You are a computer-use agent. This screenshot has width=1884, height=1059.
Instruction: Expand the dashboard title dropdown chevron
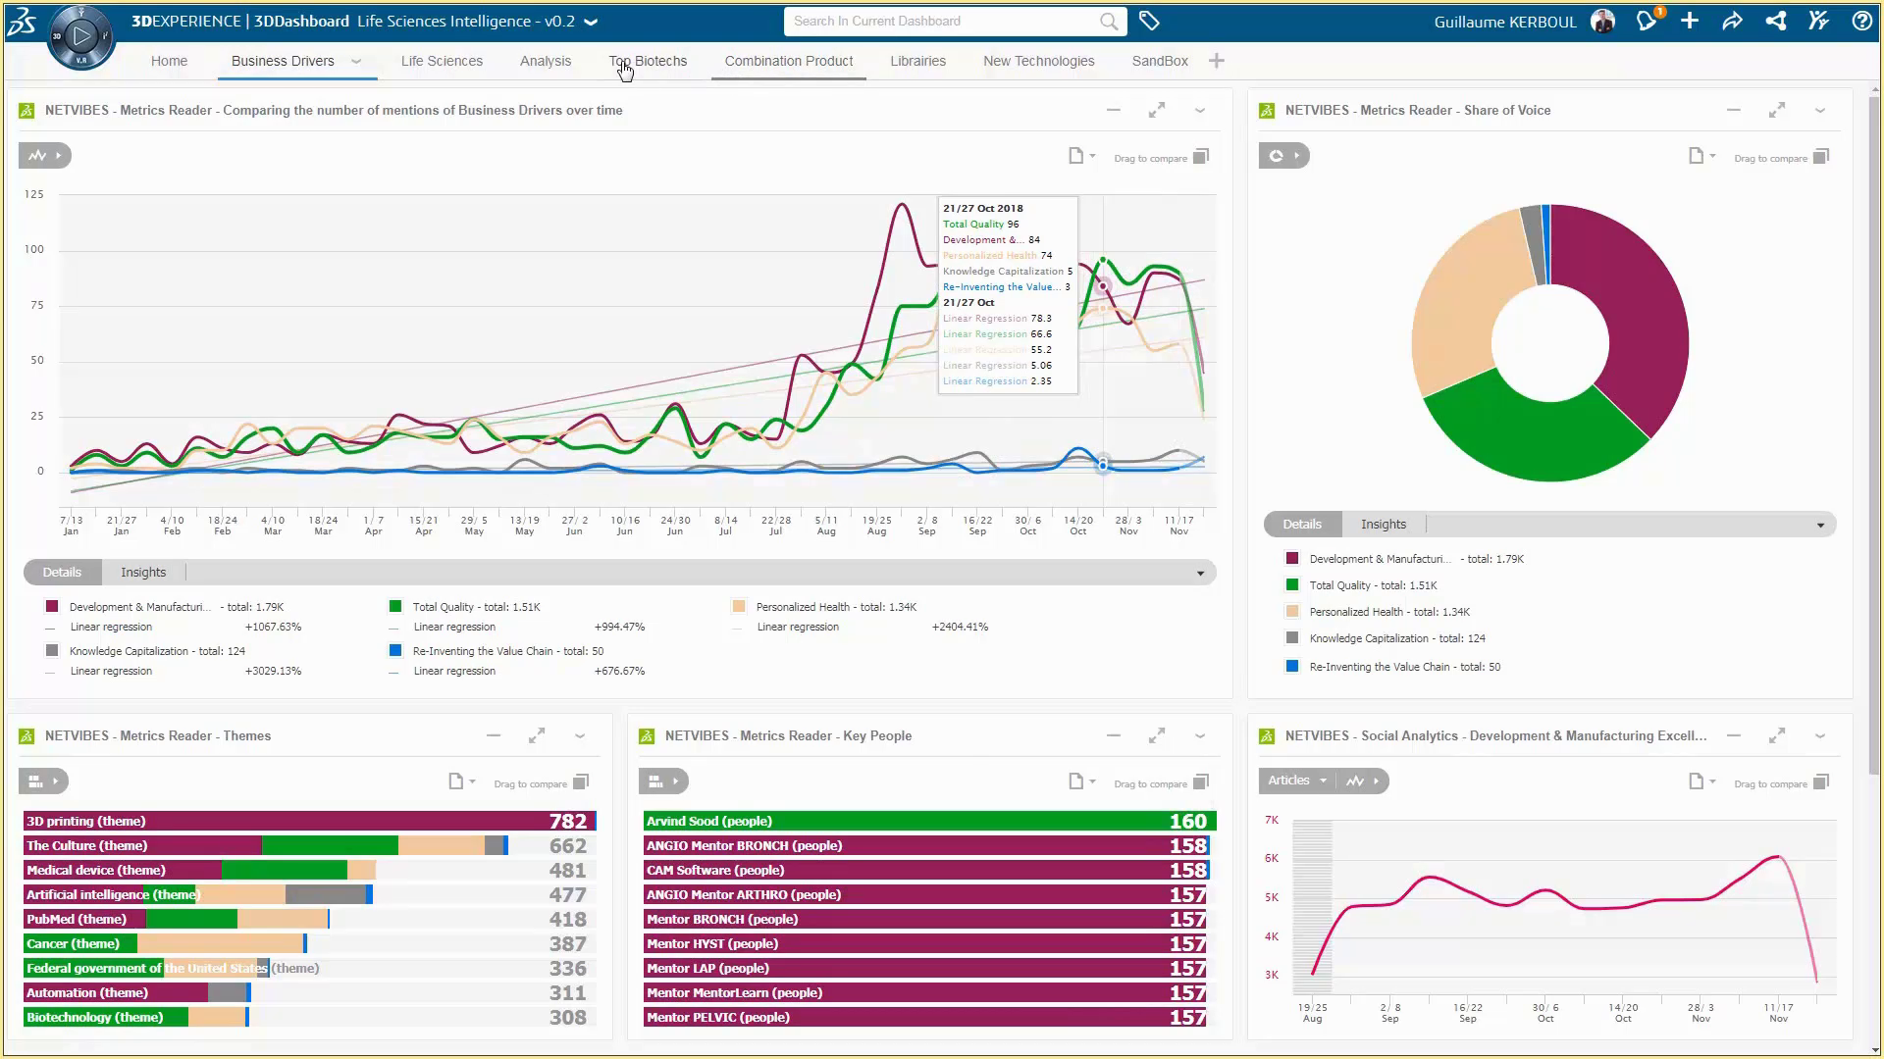point(591,22)
